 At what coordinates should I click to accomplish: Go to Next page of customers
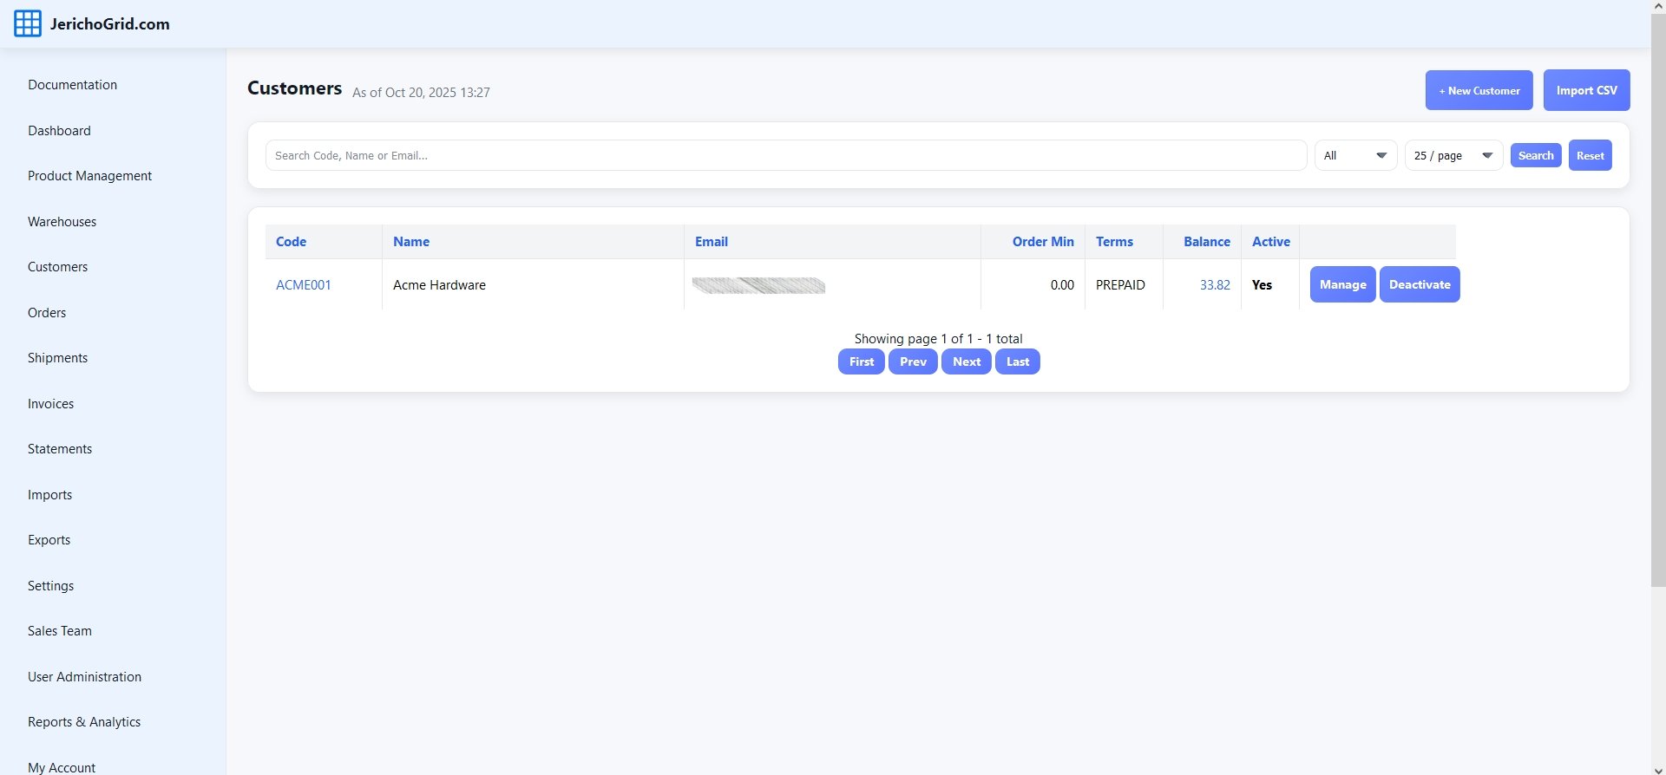[966, 361]
